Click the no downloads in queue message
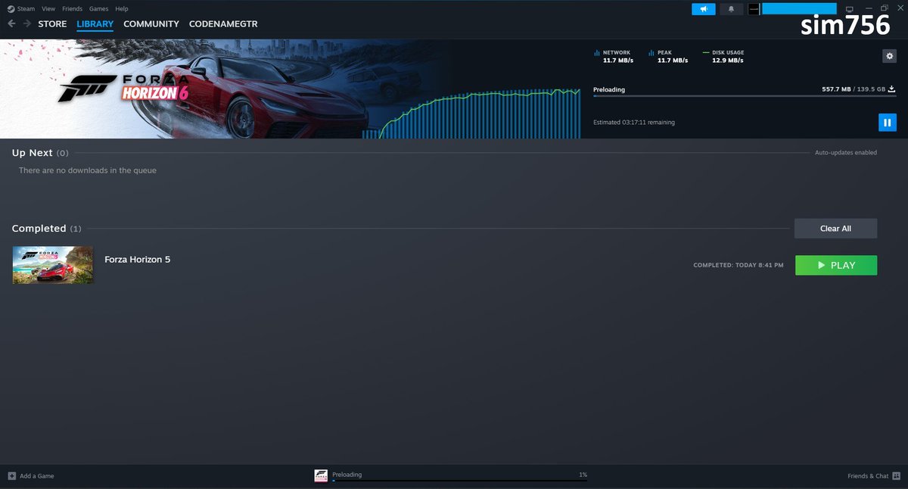908x489 pixels. (x=88, y=170)
